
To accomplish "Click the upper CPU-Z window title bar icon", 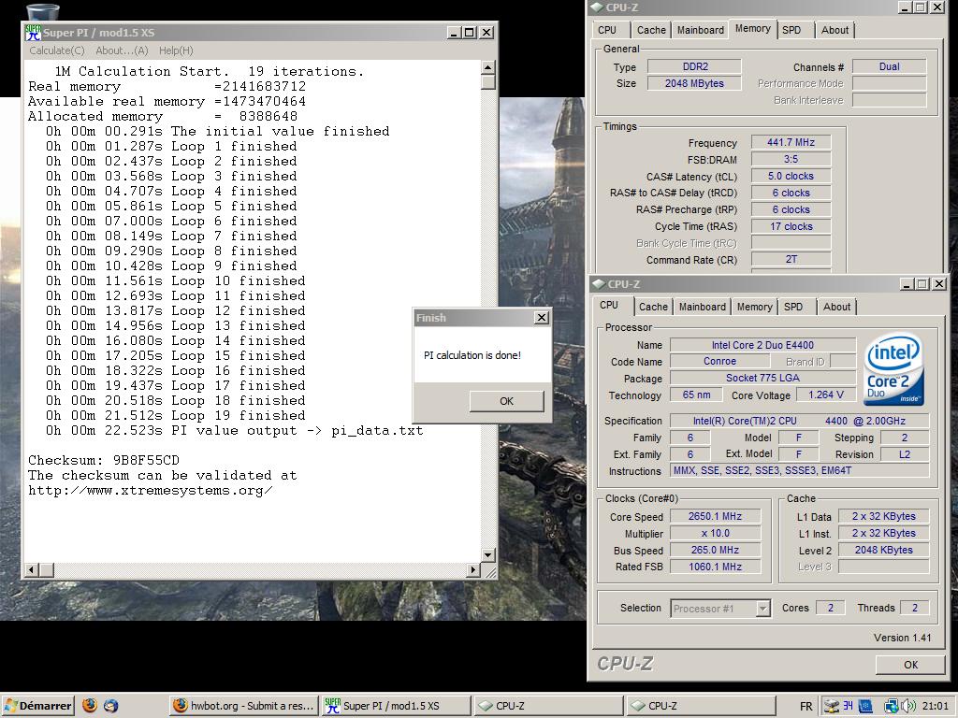I will (x=596, y=7).
